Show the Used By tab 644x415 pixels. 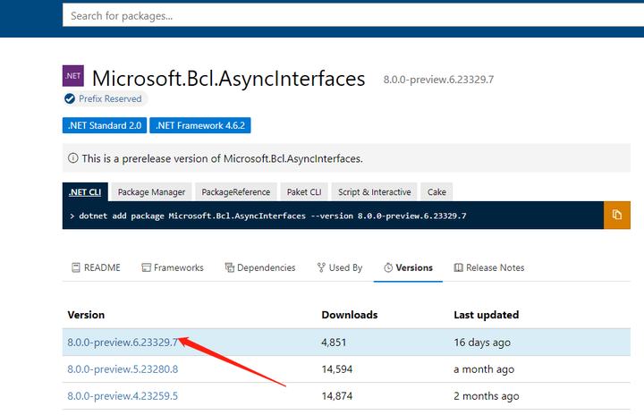click(339, 267)
